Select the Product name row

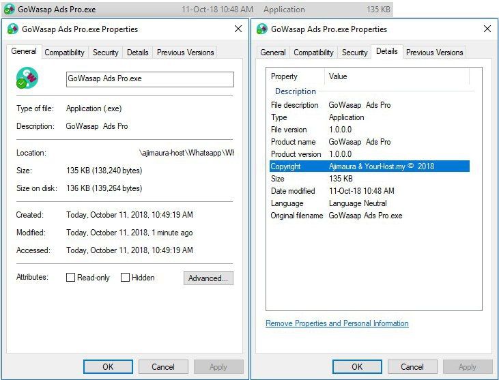click(369, 142)
